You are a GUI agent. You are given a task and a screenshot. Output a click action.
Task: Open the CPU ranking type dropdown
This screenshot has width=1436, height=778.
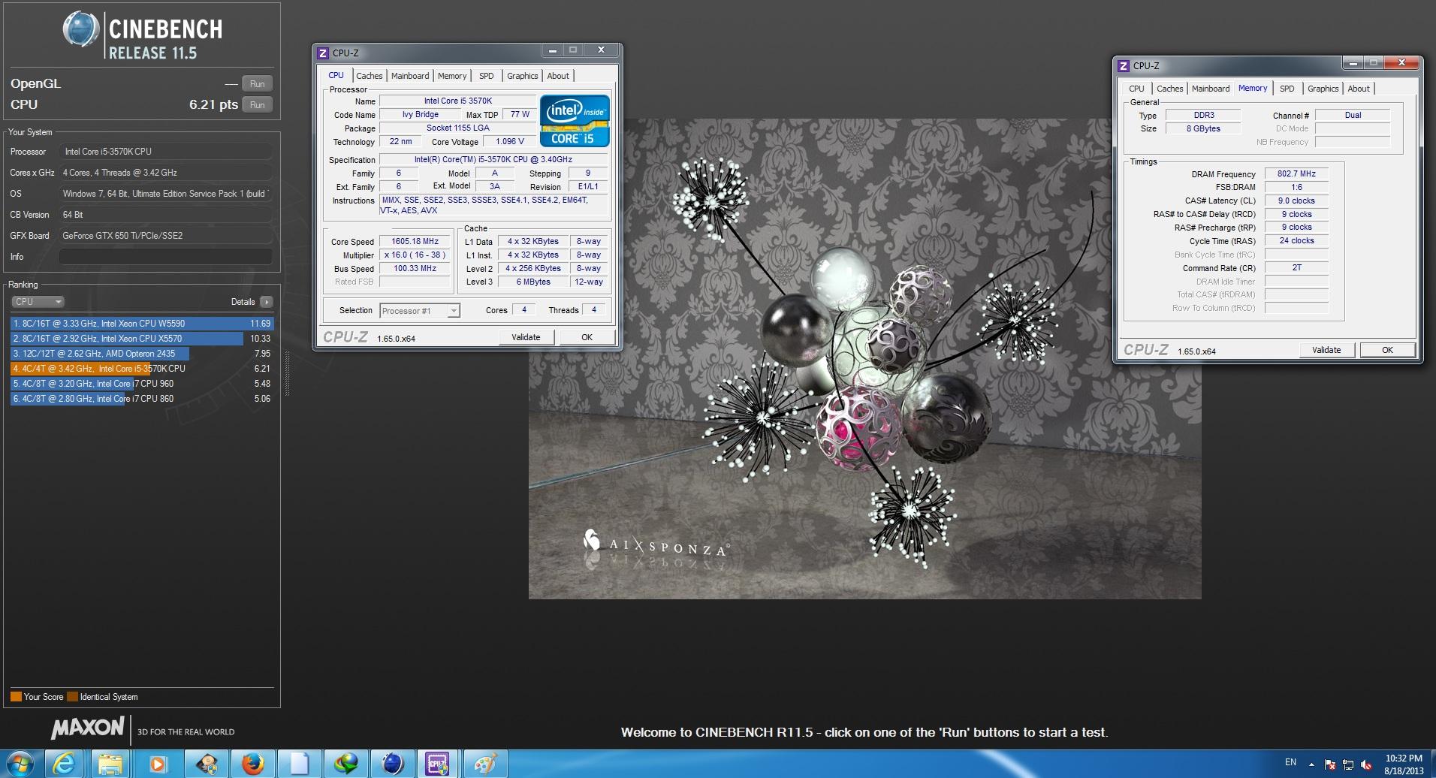[x=38, y=302]
